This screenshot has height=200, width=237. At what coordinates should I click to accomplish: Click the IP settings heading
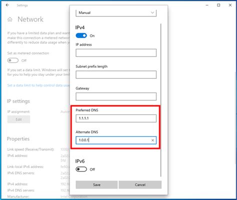18,101
